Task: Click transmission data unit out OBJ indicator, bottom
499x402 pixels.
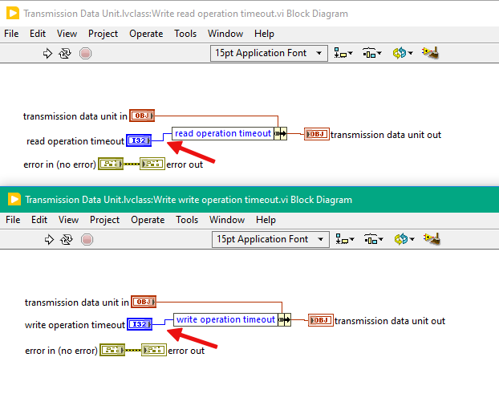Action: pyautogui.click(x=321, y=320)
